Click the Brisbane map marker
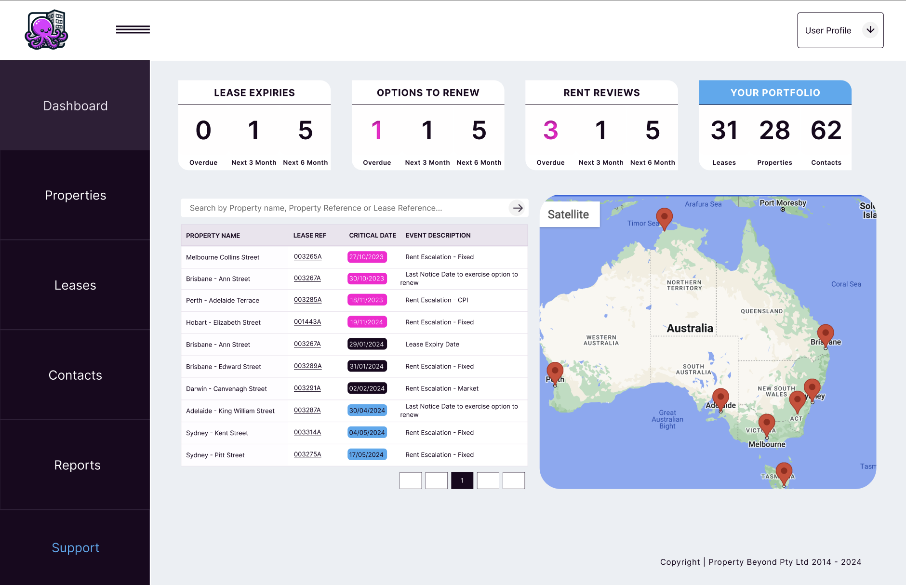This screenshot has height=585, width=906. coord(825,332)
